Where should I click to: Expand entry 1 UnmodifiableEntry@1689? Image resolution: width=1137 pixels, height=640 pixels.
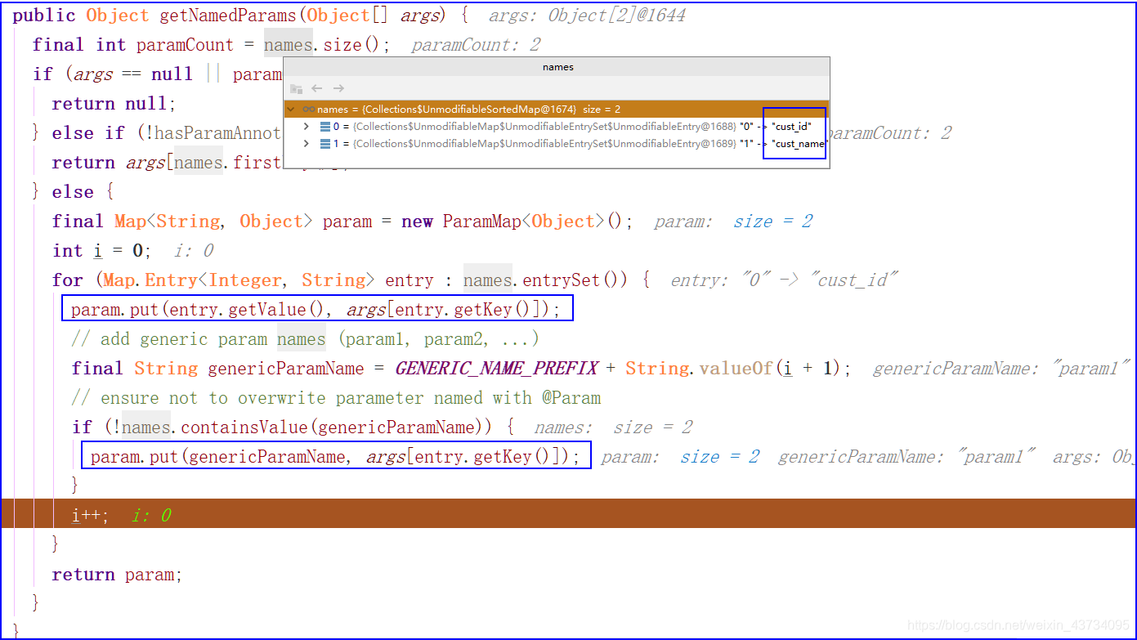[307, 144]
